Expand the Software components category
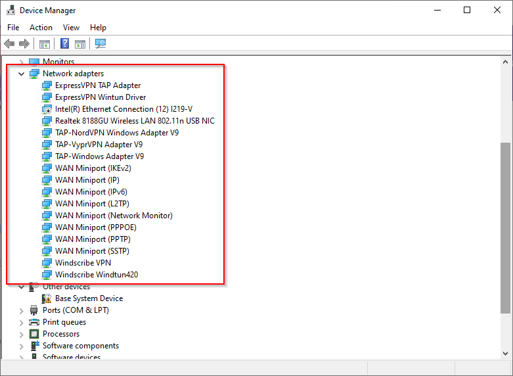Viewport: 513px width, 376px height. [x=21, y=346]
